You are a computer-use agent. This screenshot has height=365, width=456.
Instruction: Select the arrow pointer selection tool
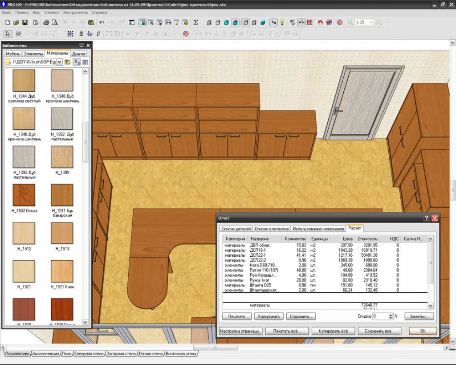8,33
